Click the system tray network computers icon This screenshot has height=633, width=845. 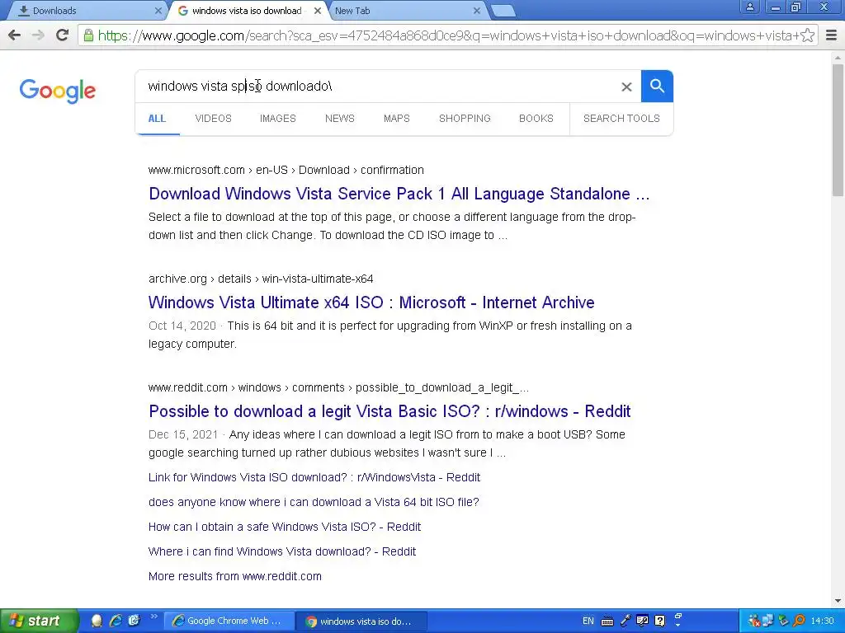pyautogui.click(x=767, y=621)
